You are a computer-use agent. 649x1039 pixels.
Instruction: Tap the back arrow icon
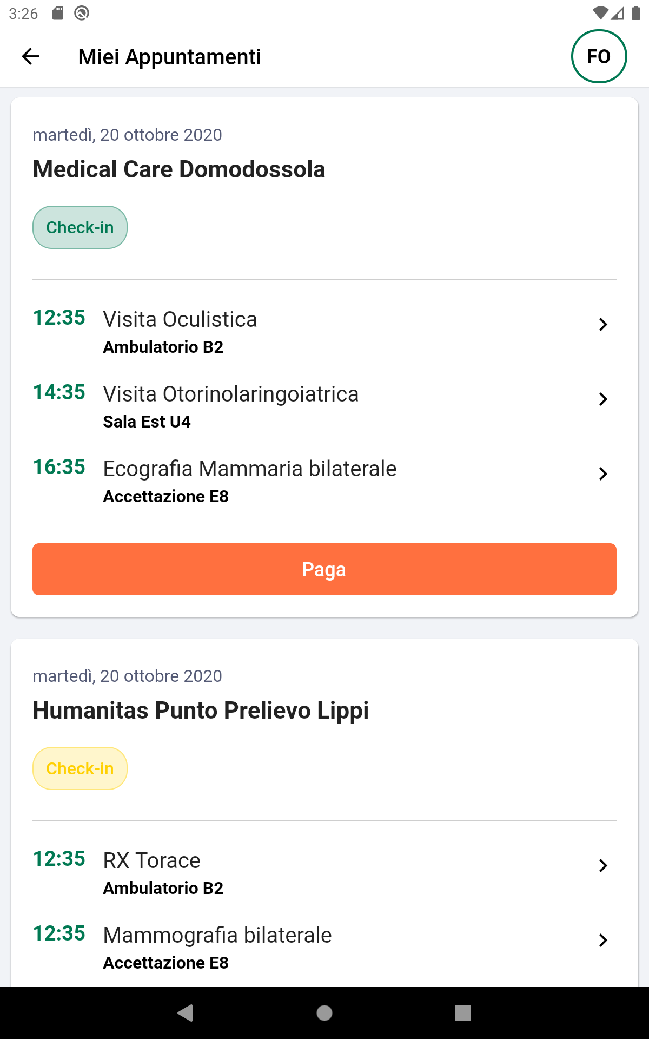31,56
